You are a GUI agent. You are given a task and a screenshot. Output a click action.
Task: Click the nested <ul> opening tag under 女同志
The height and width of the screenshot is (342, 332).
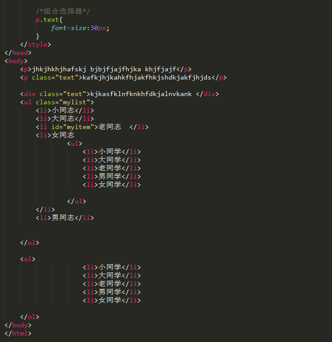75,143
